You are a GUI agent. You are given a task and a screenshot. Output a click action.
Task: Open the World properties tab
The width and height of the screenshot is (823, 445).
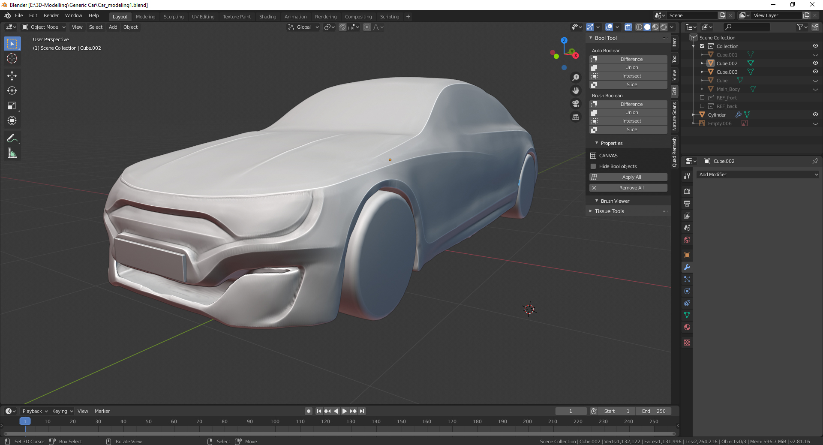[x=687, y=240]
